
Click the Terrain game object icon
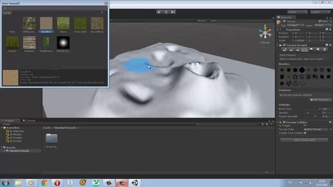pos(279,22)
